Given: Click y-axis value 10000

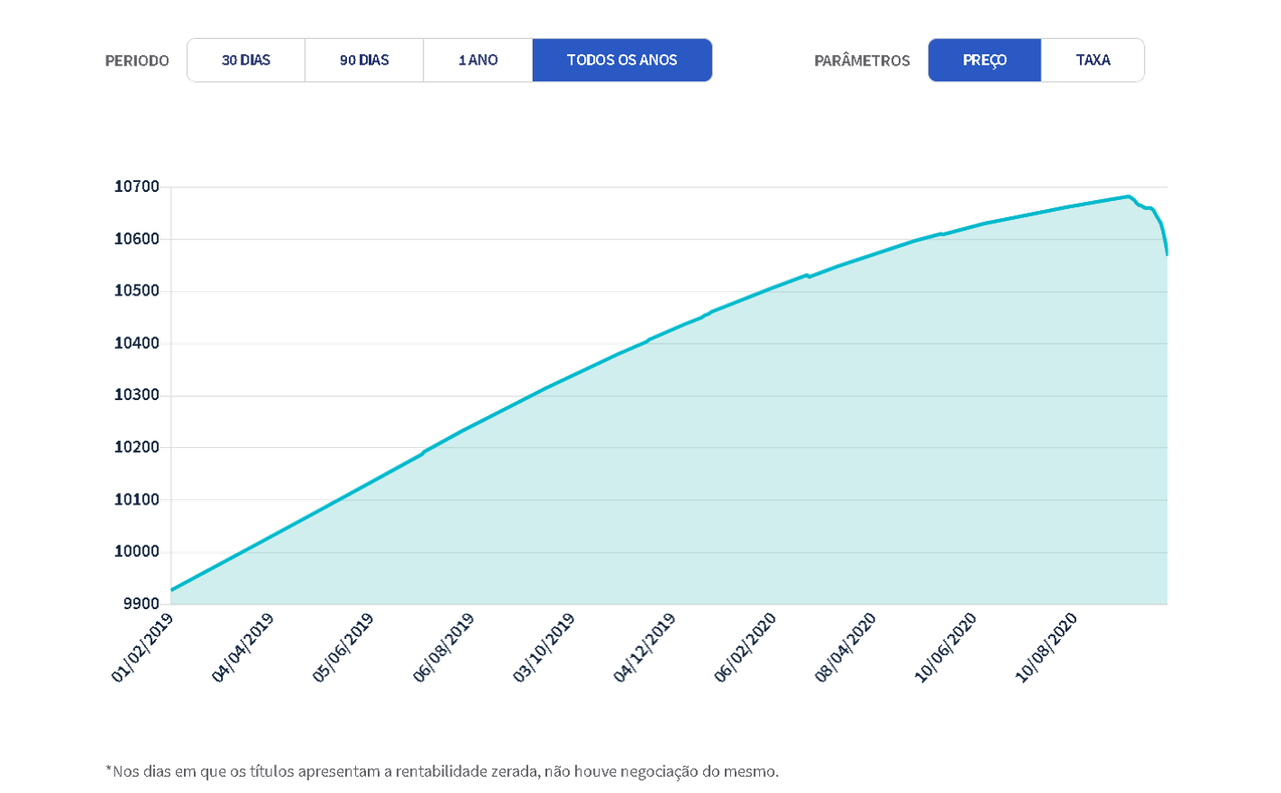Looking at the screenshot, I should pyautogui.click(x=137, y=551).
